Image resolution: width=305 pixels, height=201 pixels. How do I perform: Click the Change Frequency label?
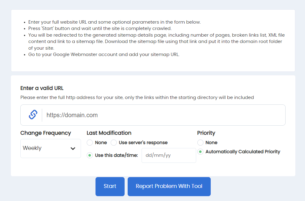click(x=45, y=133)
